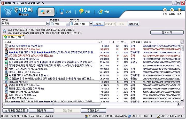186x119 pixels.
Task: Switch to the 찾기 search tab
Action: [x=46, y=12]
